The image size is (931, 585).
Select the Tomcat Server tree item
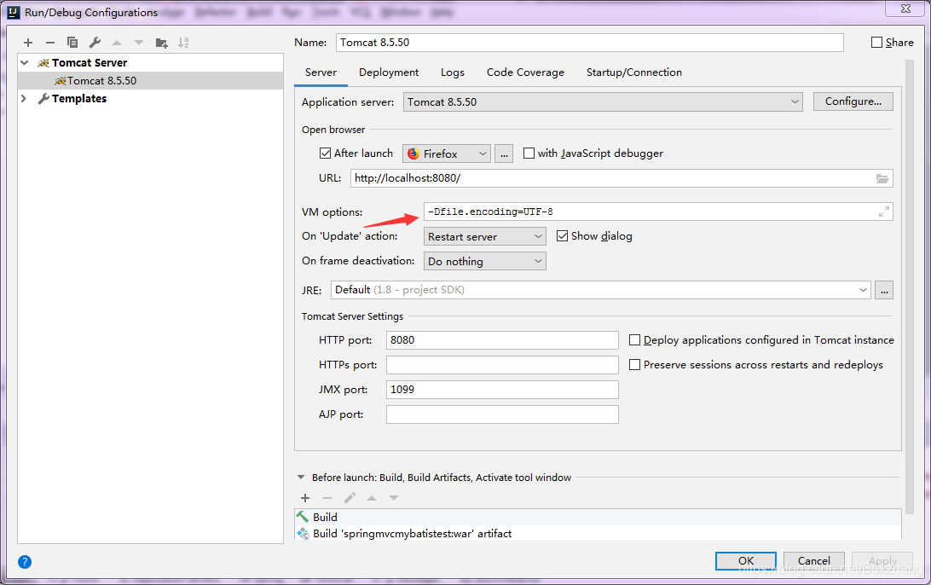point(151,62)
